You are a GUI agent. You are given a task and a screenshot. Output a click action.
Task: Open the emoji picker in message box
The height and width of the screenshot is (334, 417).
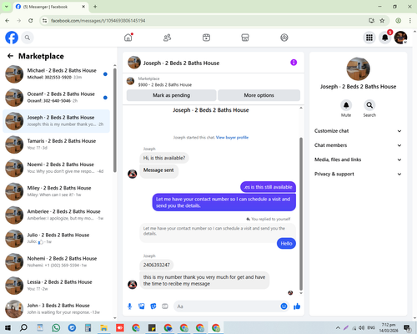click(x=284, y=306)
